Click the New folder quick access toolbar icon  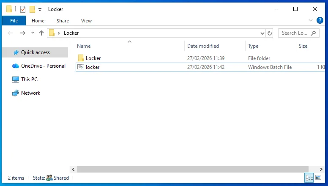32,9
